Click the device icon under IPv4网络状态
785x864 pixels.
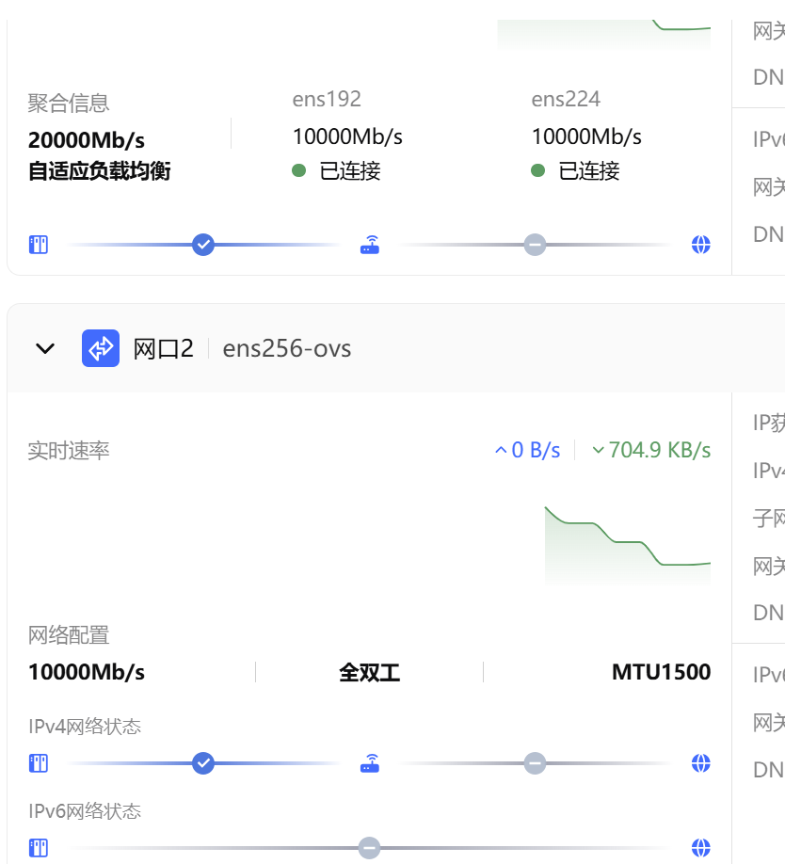(38, 763)
